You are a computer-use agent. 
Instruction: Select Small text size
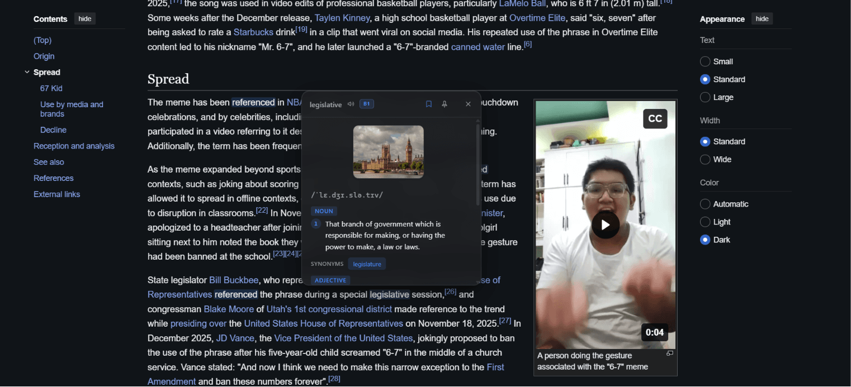pyautogui.click(x=705, y=61)
